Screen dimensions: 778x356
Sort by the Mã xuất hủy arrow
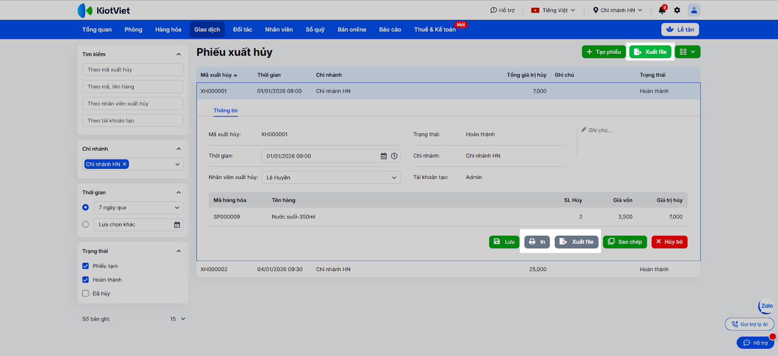(235, 75)
